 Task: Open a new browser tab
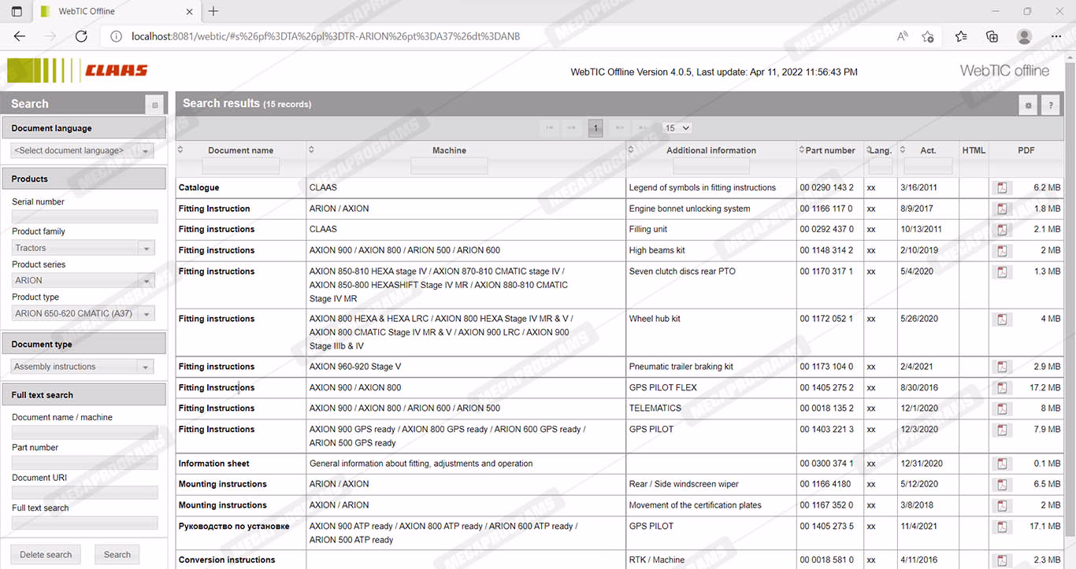tap(213, 11)
